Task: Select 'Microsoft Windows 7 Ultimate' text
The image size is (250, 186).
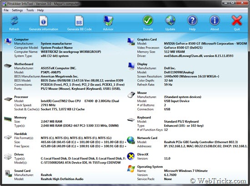Action: pyautogui.click(x=186, y=171)
